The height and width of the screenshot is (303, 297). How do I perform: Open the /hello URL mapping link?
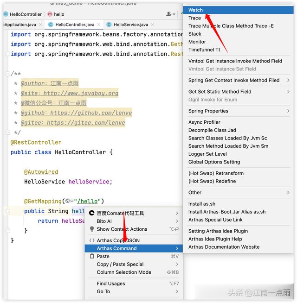coord(87,202)
